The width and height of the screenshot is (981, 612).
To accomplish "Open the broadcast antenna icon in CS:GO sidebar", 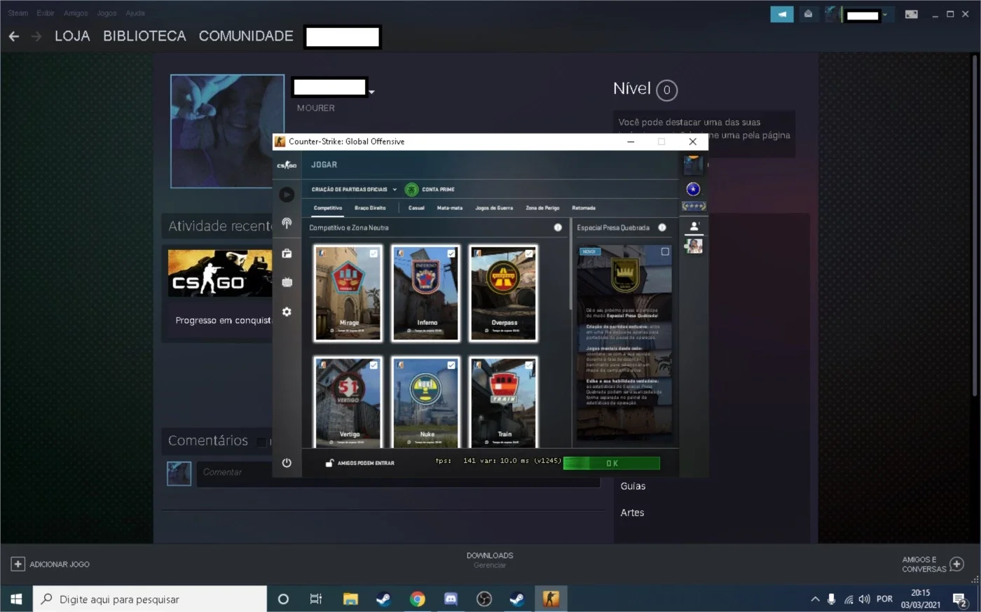I will coord(287,223).
